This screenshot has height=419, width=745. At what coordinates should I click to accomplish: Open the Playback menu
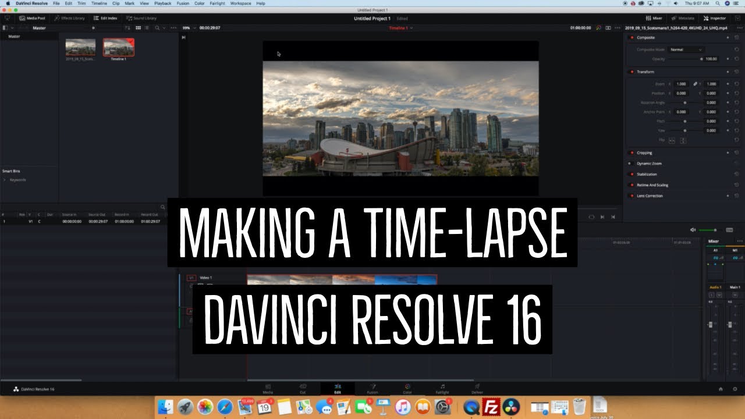[x=163, y=3]
